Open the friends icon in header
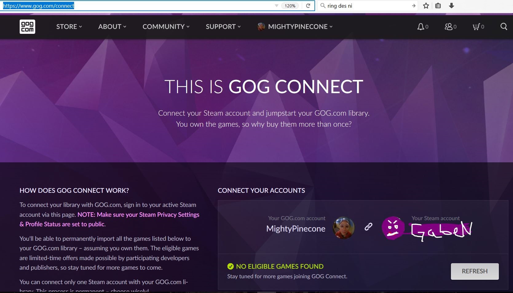 pyautogui.click(x=448, y=27)
